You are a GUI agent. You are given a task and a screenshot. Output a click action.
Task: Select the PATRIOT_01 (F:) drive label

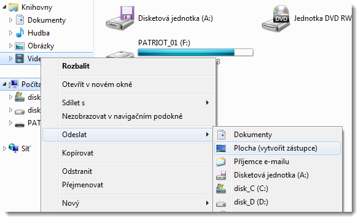click(164, 43)
